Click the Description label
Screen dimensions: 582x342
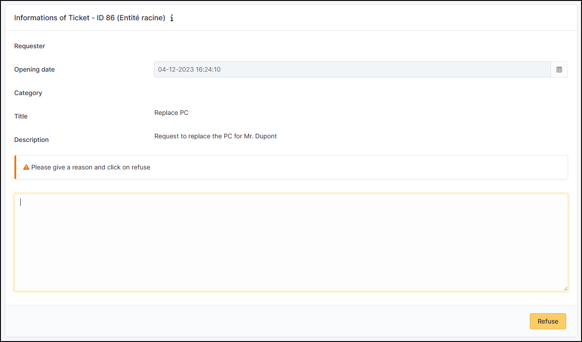click(x=32, y=140)
